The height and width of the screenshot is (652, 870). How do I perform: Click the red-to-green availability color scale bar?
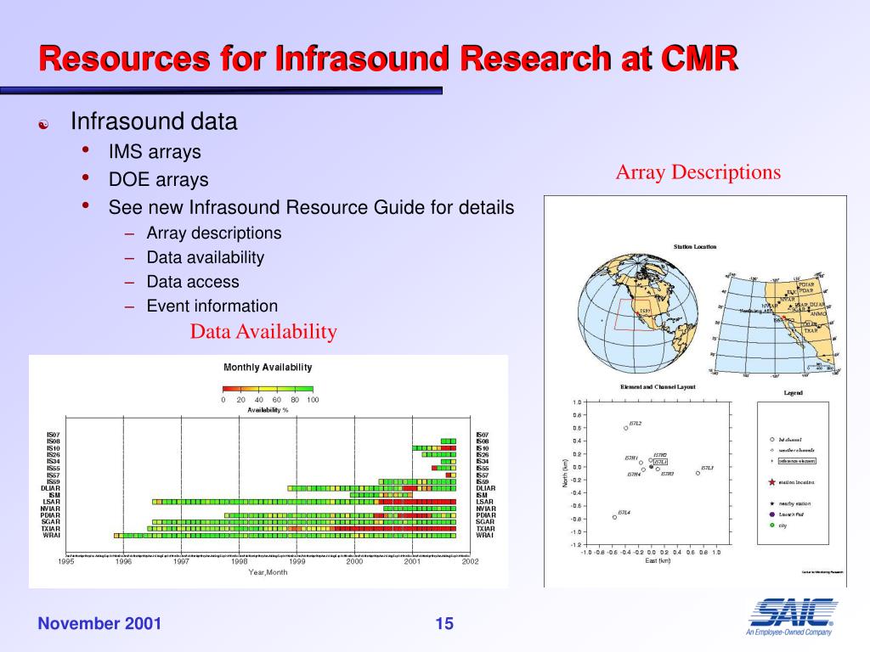(x=268, y=389)
